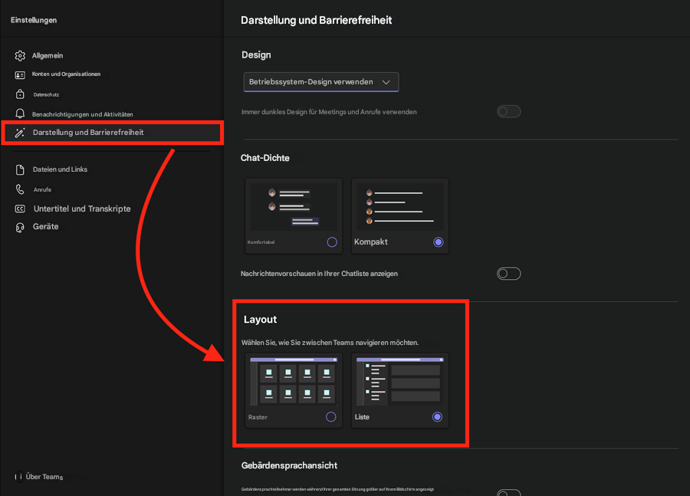Click the Benachrichtigungen bell icon

point(20,113)
